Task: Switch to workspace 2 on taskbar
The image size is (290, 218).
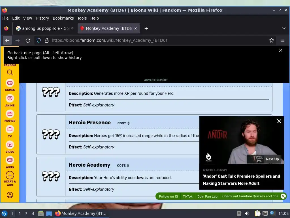Action: click(x=19, y=213)
